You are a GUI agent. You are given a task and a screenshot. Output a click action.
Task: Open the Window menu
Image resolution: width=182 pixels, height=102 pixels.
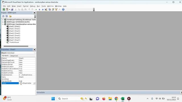tap(58, 6)
